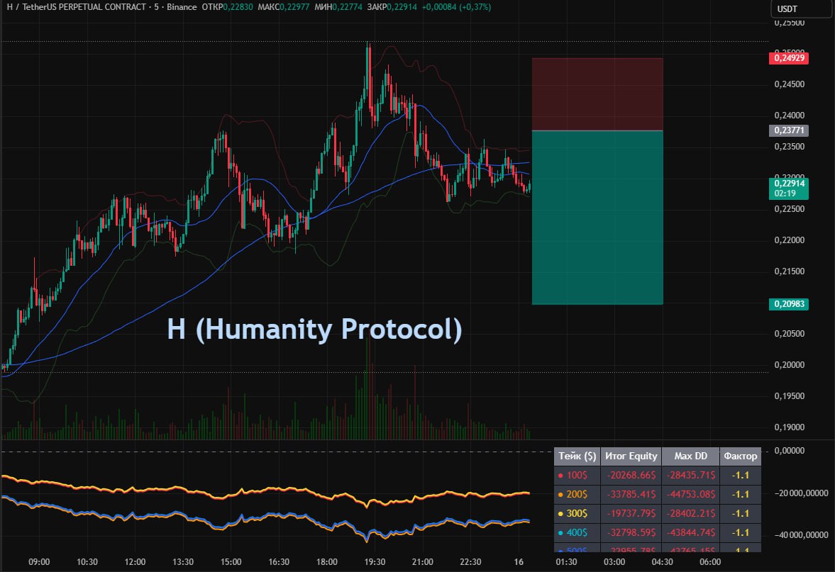Click the 100$ take row label
Screen dimensions: 835x572
576,475
